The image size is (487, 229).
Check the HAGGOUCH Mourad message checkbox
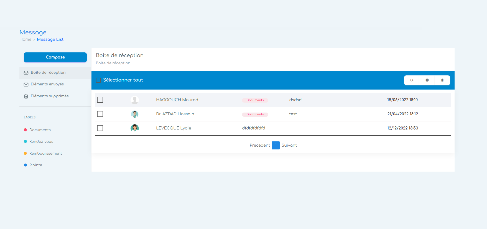(100, 100)
